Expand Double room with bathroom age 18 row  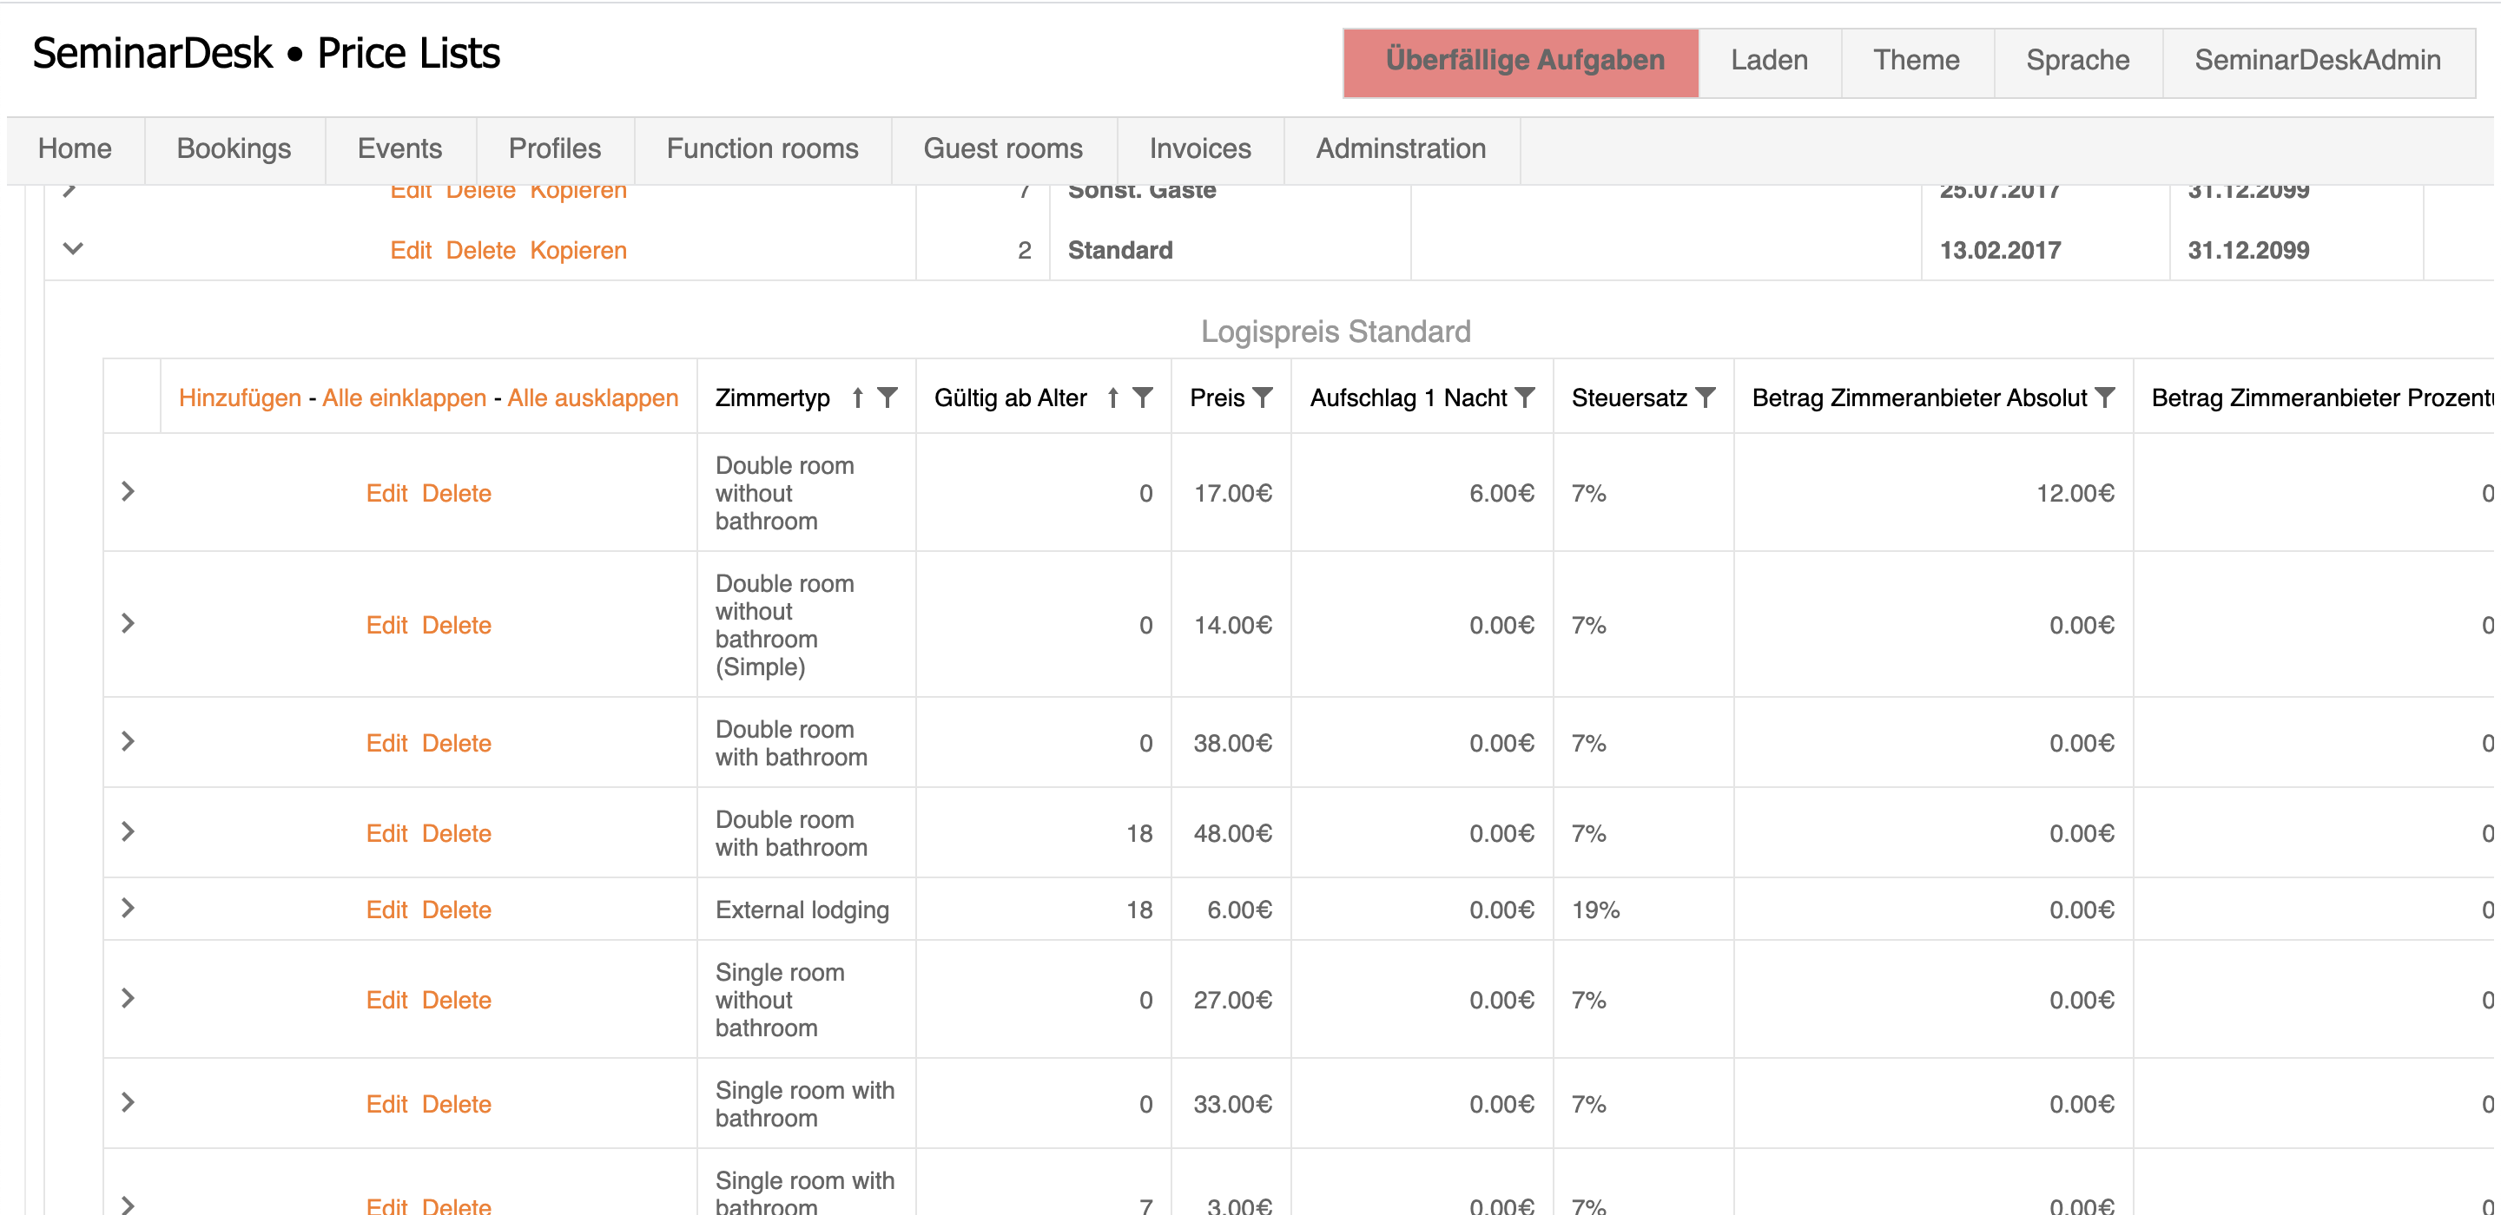(129, 831)
